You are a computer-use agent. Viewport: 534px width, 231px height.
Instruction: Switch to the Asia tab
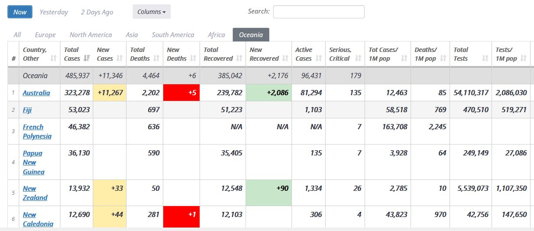click(x=132, y=35)
